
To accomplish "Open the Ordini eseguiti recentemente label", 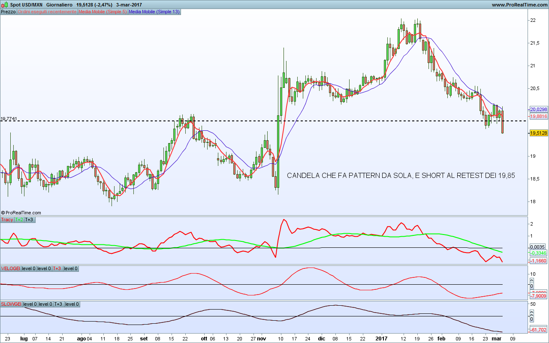I will pyautogui.click(x=47, y=12).
